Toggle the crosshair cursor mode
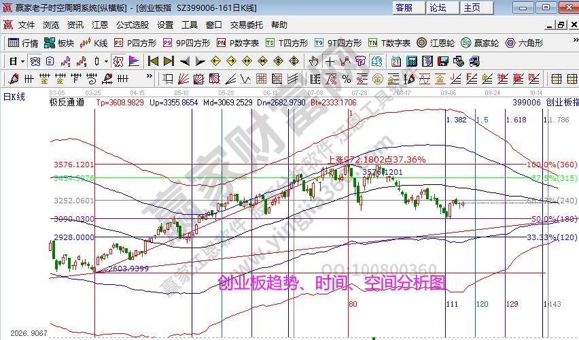 [x=330, y=61]
